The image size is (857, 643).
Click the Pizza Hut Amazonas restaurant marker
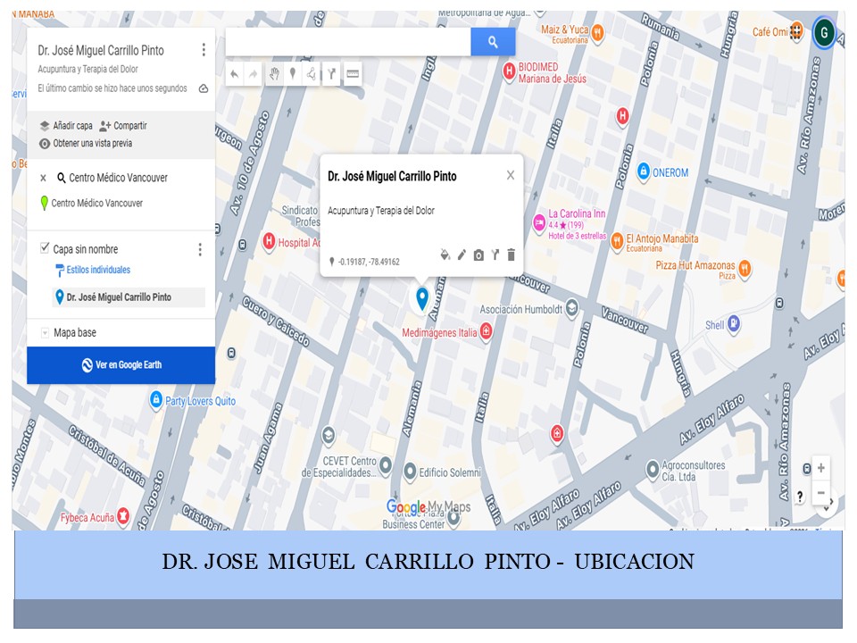[745, 268]
